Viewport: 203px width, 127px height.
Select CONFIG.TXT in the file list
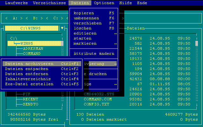tap(95, 104)
